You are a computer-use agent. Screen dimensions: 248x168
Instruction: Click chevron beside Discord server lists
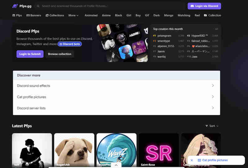213,108
